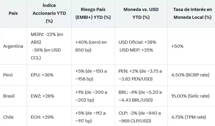Click the Riesgo País (EMBI+) header
Image resolution: width=215 pixels, height=126 pixels.
coord(93,13)
